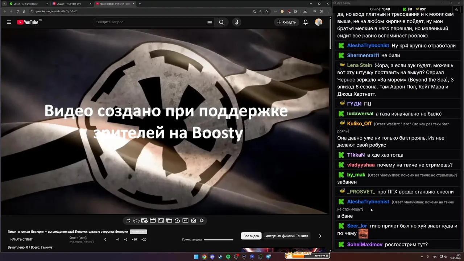Click the Копировать button beside the video title

tap(138, 232)
